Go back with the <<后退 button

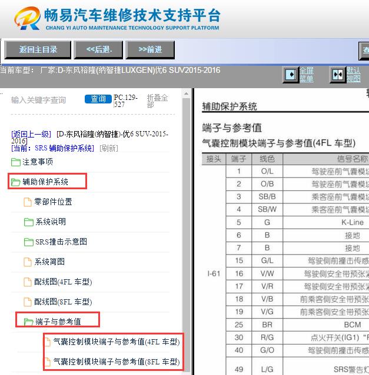pos(98,50)
